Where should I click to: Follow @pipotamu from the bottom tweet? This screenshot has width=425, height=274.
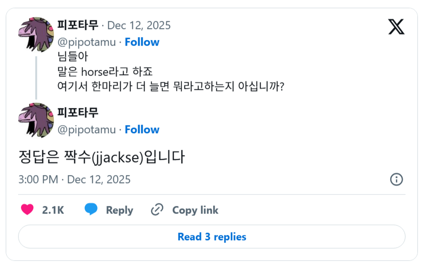[x=142, y=129]
